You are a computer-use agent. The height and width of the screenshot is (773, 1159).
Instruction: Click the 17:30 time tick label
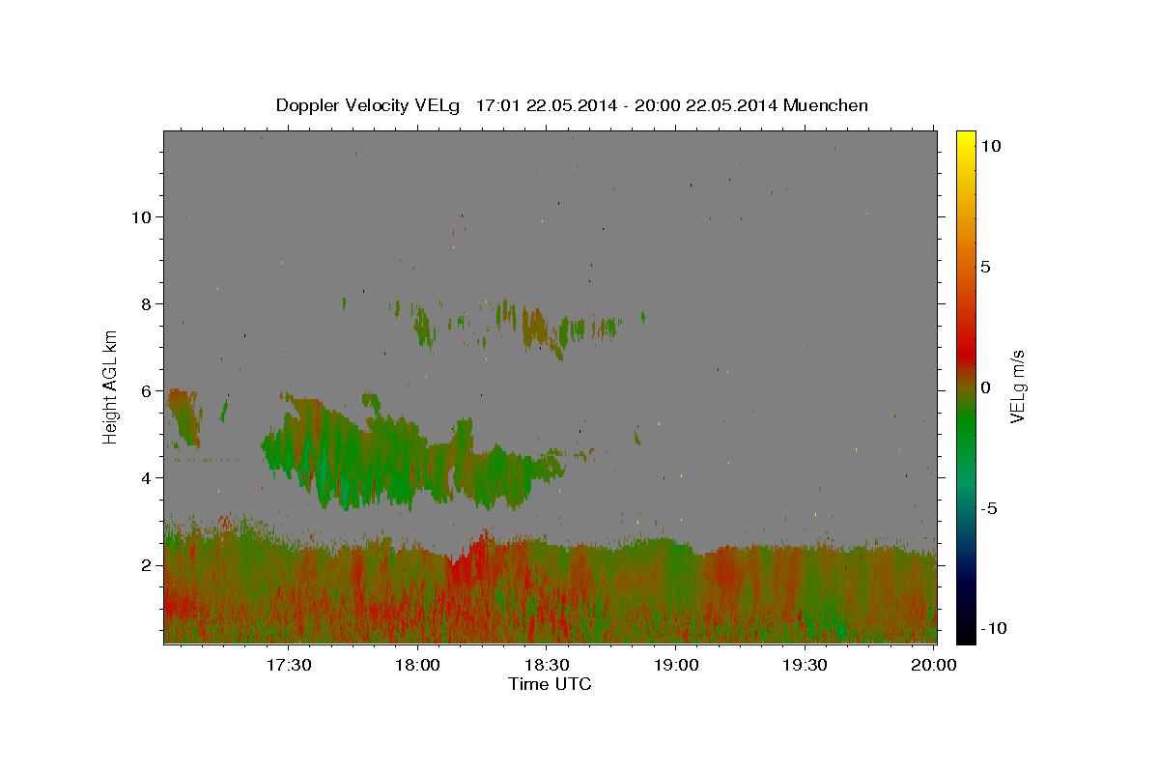pos(288,665)
